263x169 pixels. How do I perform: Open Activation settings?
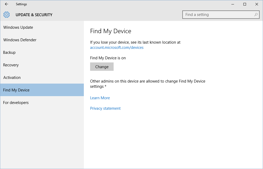point(42,78)
